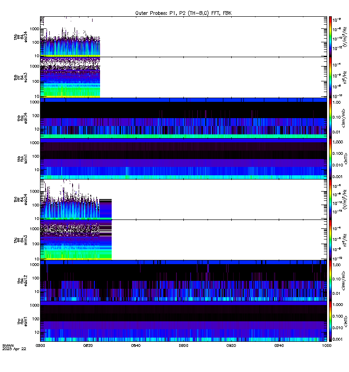Click the 0800 time axis label
Viewport: 349px width, 372px height.
point(40,345)
